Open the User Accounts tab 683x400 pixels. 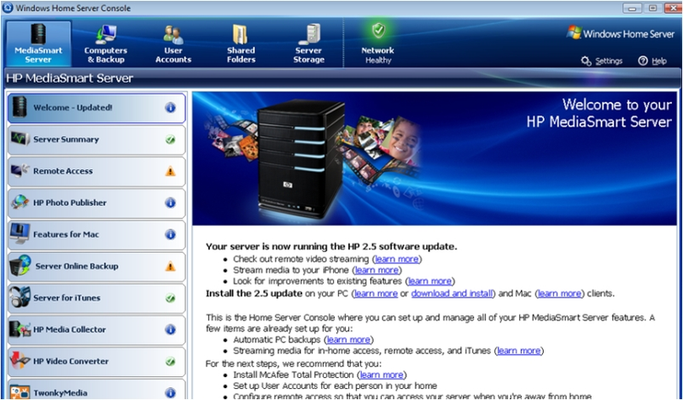(173, 44)
